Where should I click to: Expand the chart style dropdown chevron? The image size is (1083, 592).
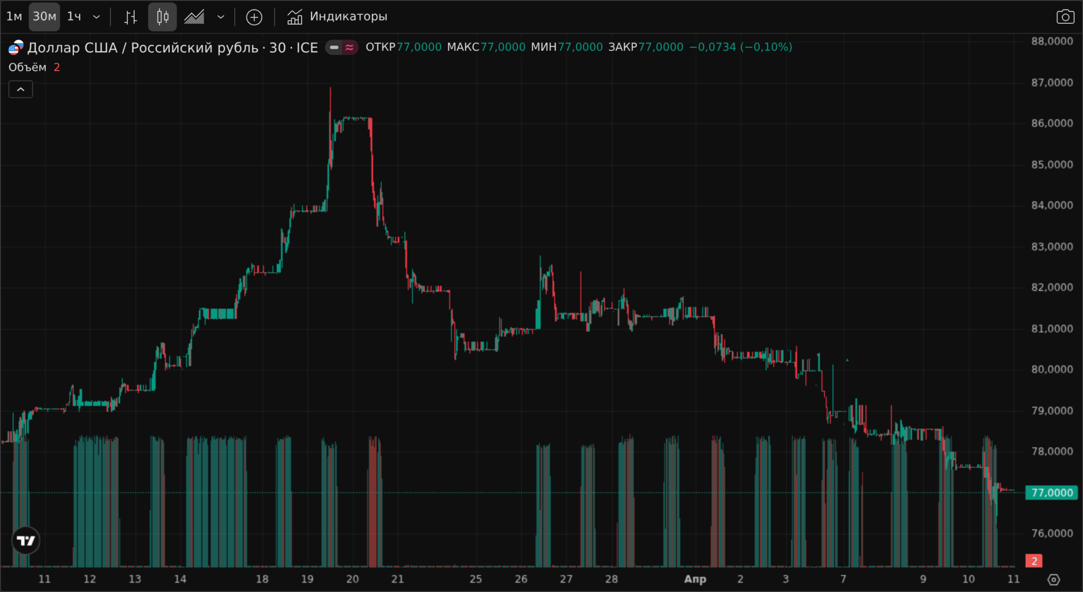coord(221,16)
